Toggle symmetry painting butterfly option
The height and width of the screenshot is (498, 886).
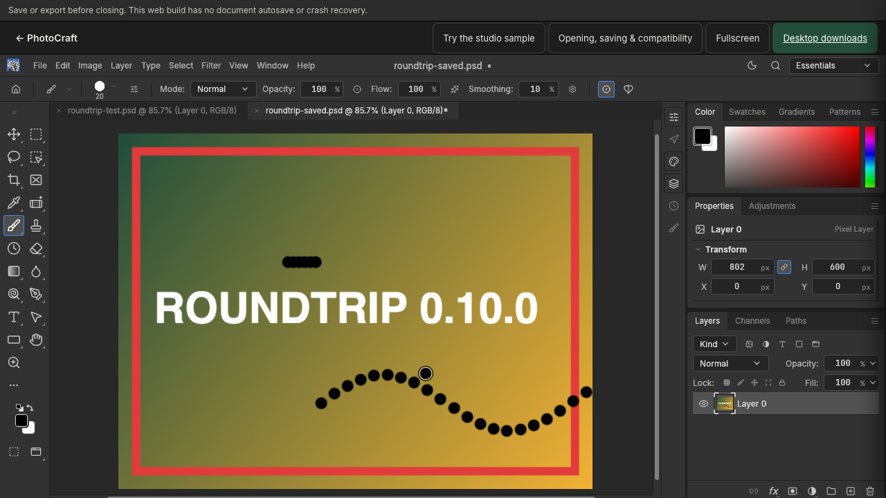click(x=629, y=89)
